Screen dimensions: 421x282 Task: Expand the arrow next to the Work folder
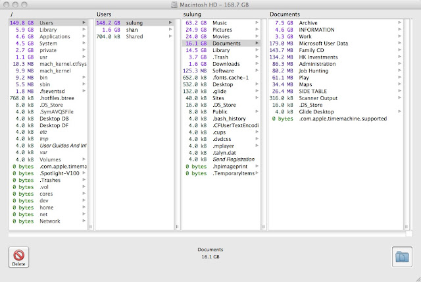click(399, 36)
